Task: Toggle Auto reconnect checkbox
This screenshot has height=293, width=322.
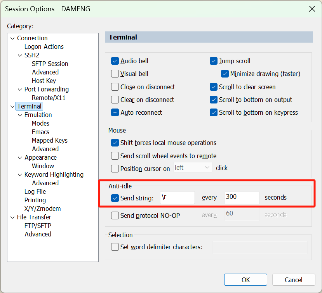Action: coord(115,112)
